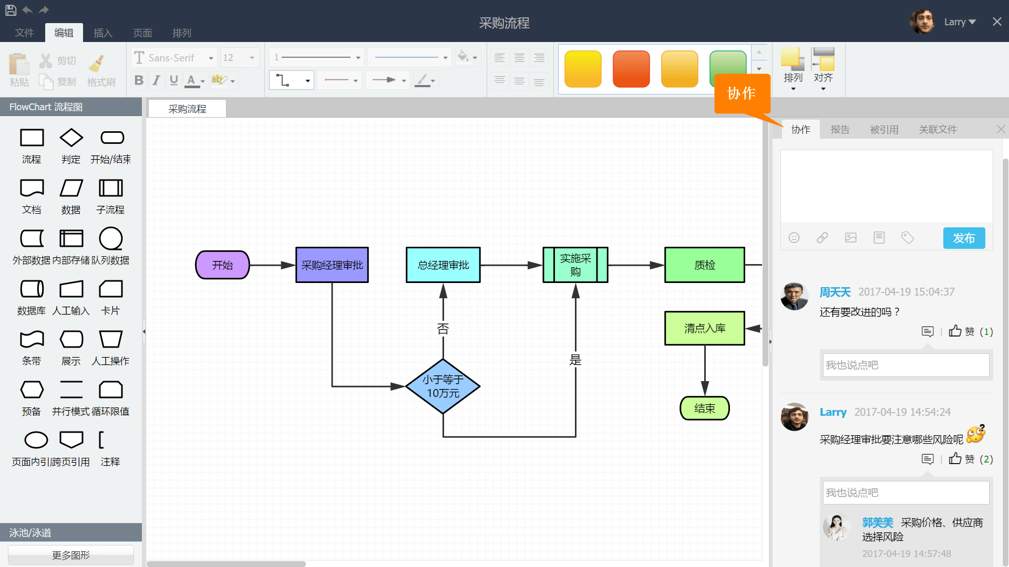Switch to the 报告 tab

click(840, 129)
